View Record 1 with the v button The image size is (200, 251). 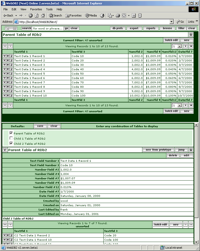coord(4,56)
